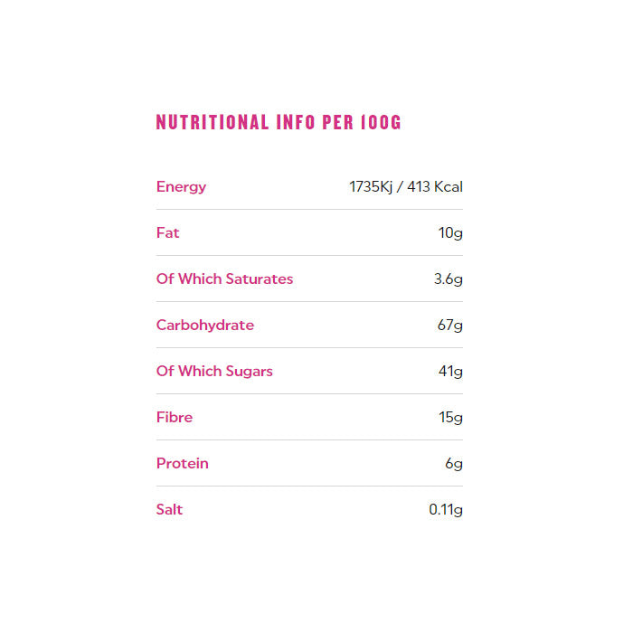Select the Fat label
633x633 pixels.
tap(167, 233)
